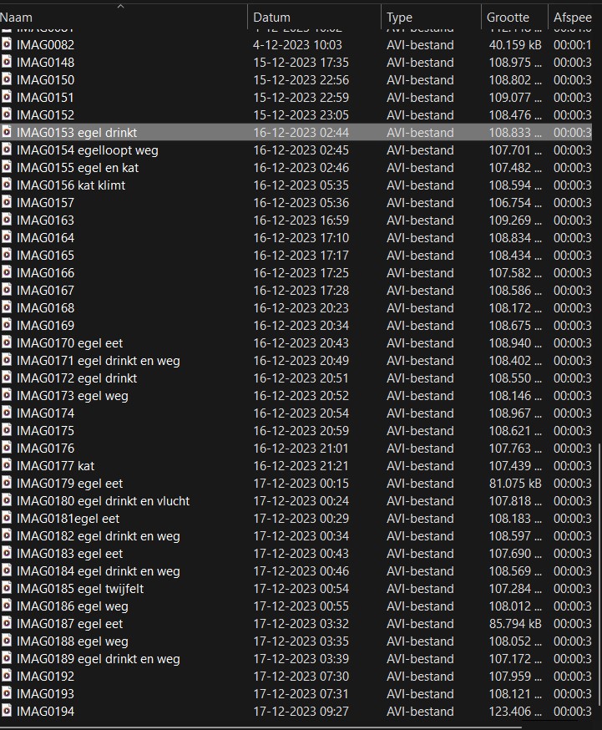Click the file icon beside IMAG0156 kat klimt

point(7,185)
